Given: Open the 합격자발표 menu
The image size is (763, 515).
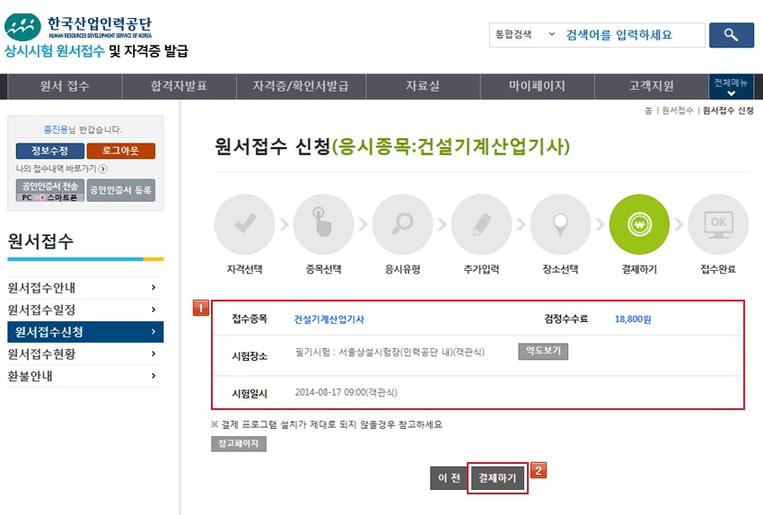Looking at the screenshot, I should 179,87.
